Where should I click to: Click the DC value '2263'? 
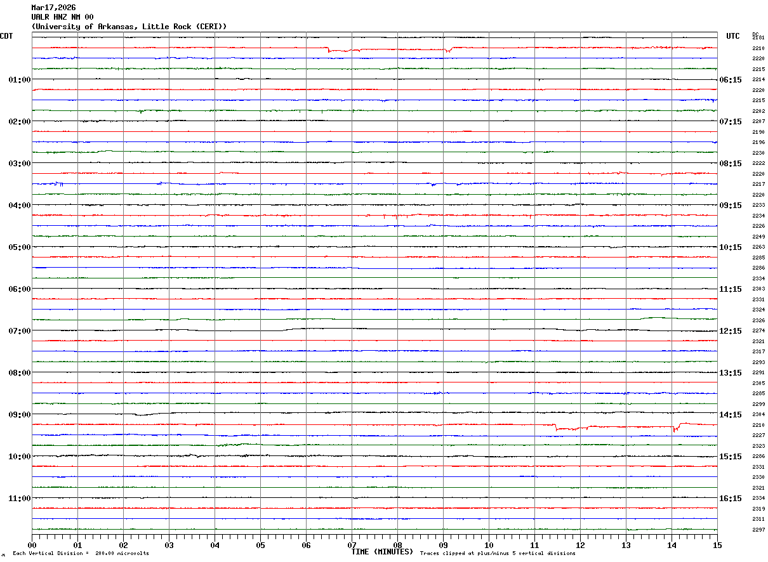tap(758, 247)
